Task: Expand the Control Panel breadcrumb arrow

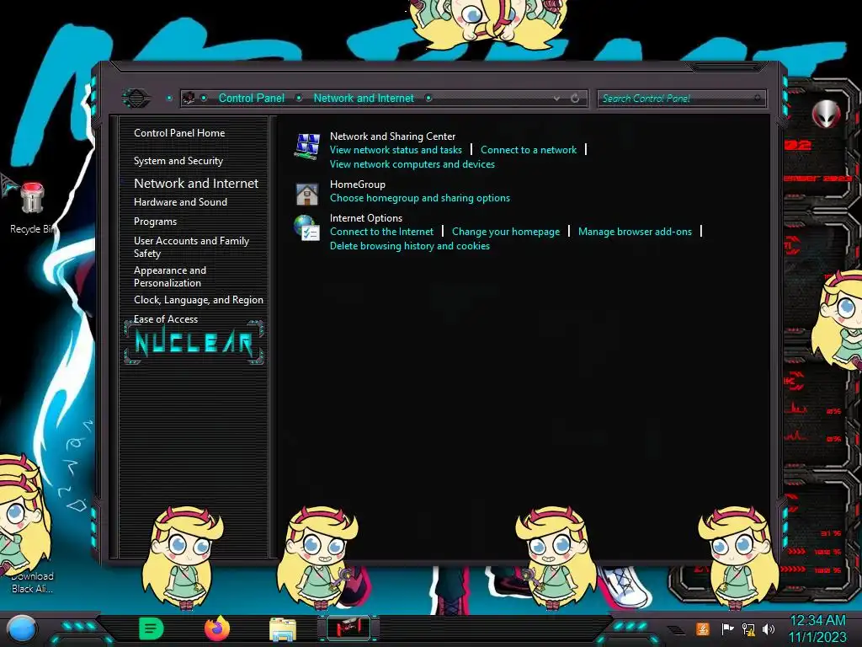Action: (299, 98)
